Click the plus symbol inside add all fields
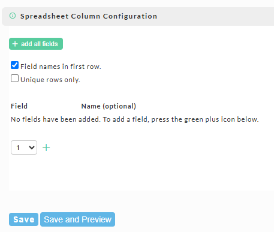The height and width of the screenshot is (232, 274). [x=15, y=44]
